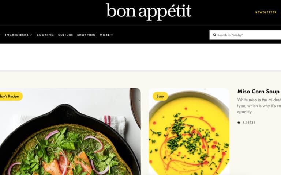
Task: Click the 4.1 (13) rating text
Action: coord(248,122)
